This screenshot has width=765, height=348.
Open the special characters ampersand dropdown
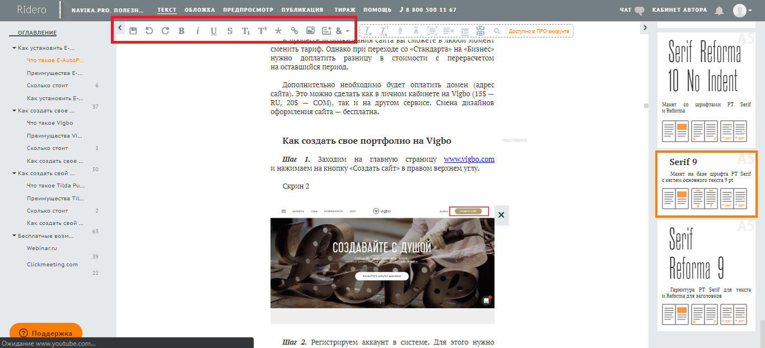pos(342,31)
